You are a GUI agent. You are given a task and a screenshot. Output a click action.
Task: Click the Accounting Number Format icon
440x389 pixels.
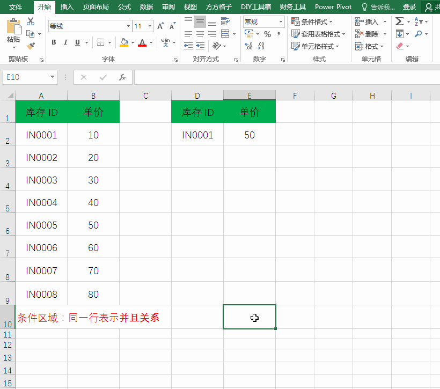coord(249,34)
